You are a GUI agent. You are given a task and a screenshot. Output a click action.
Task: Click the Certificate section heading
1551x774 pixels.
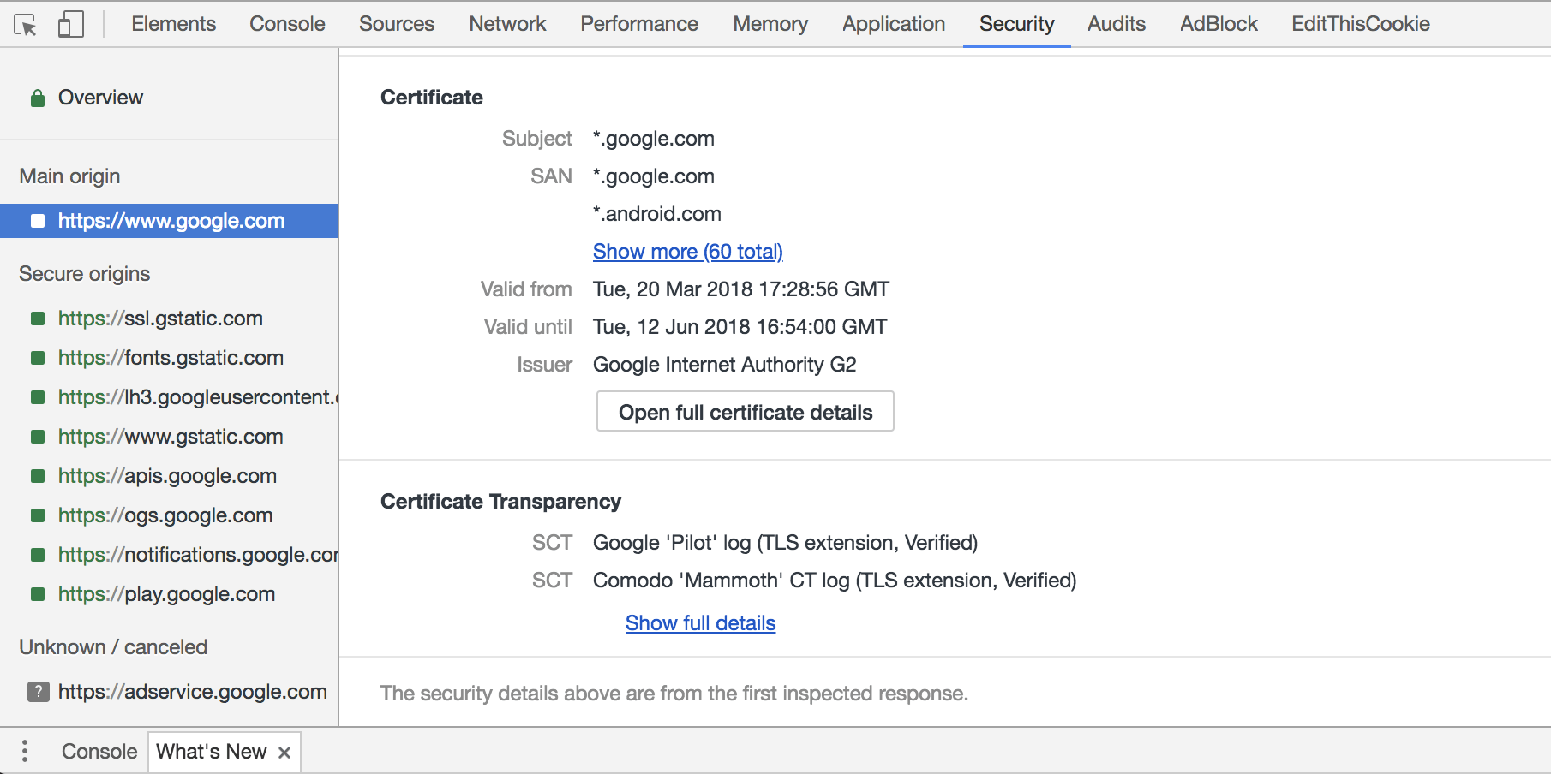[432, 98]
